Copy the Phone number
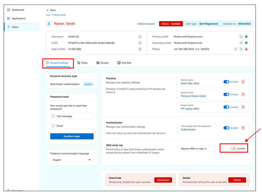Viewport: 262px width, 194px height. pyautogui.click(x=241, y=49)
